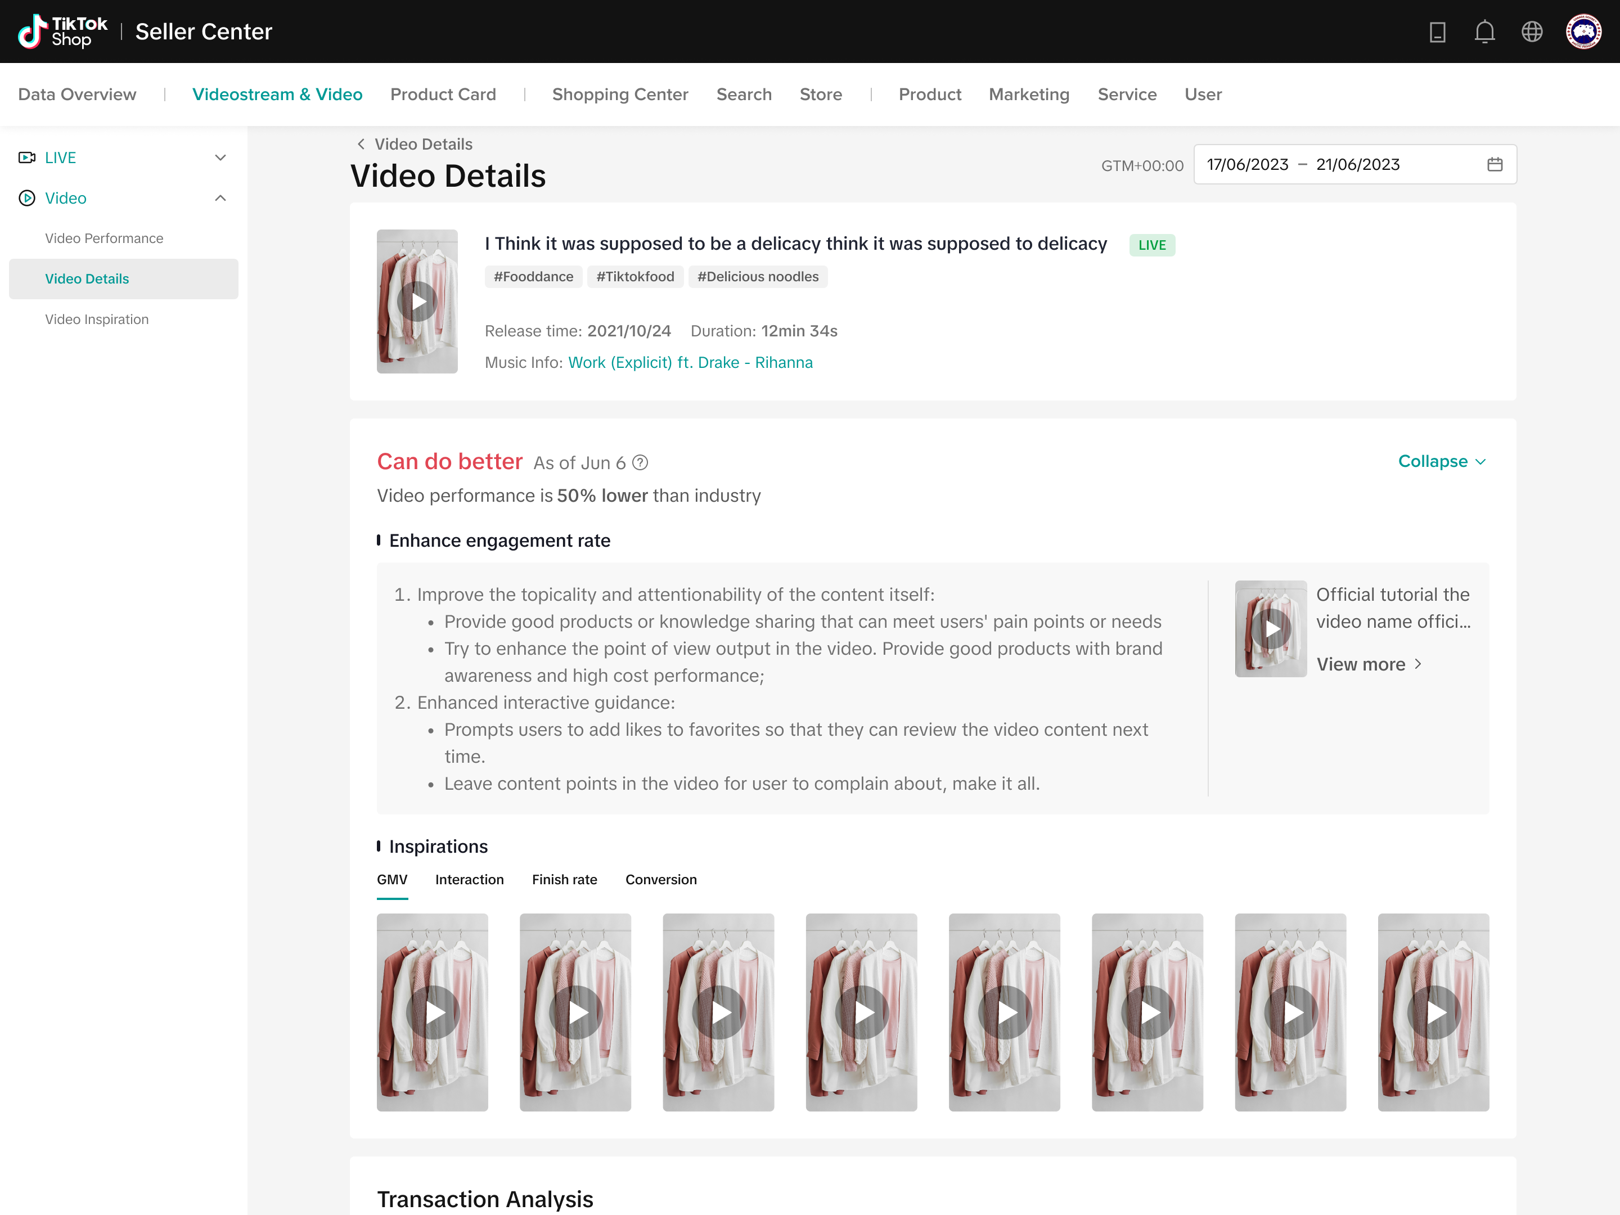1620x1215 pixels.
Task: Expand the LIVE sidebar section
Action: click(x=220, y=157)
